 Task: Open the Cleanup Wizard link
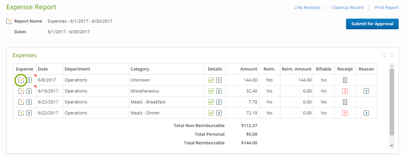tap(347, 8)
